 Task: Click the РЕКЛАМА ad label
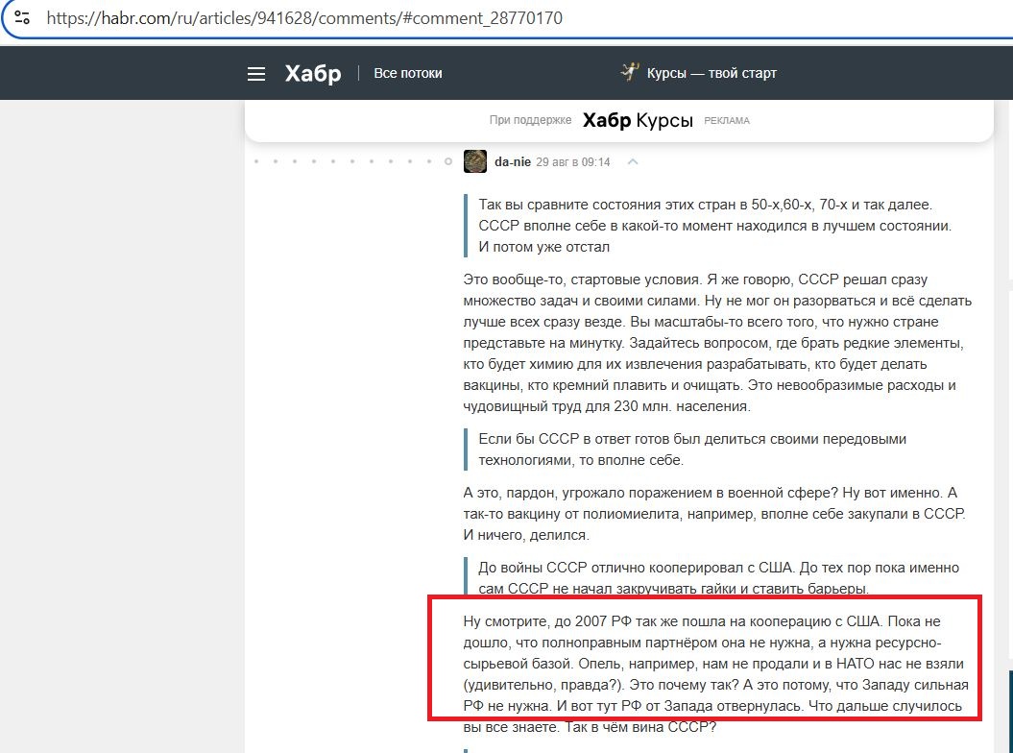pyautogui.click(x=727, y=121)
